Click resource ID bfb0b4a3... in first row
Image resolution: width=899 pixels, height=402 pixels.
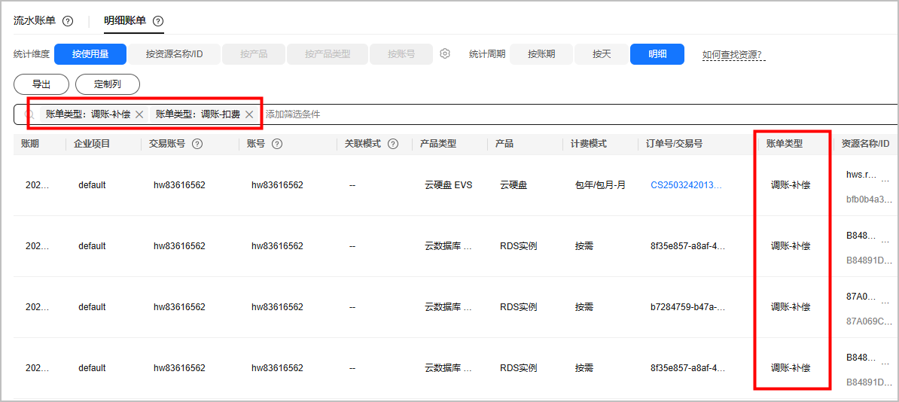(x=869, y=199)
